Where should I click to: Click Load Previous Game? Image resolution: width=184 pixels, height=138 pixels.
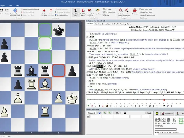(147, 15)
